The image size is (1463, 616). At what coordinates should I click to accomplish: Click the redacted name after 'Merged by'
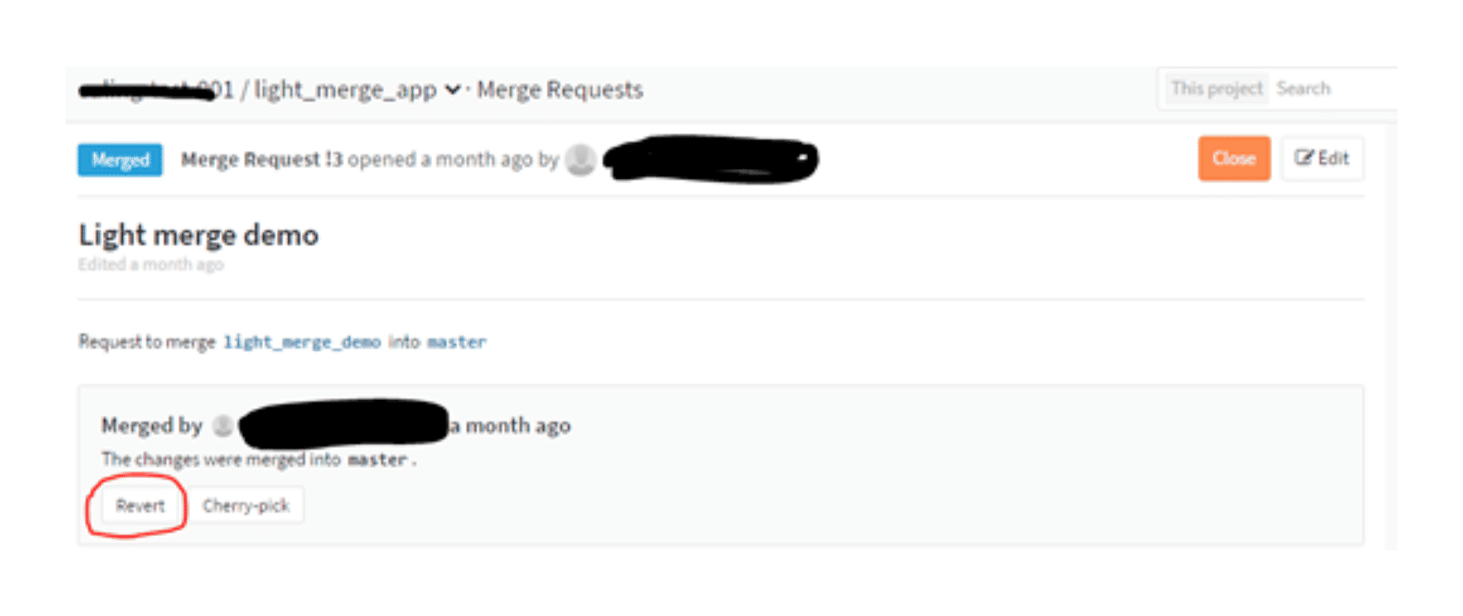point(345,424)
